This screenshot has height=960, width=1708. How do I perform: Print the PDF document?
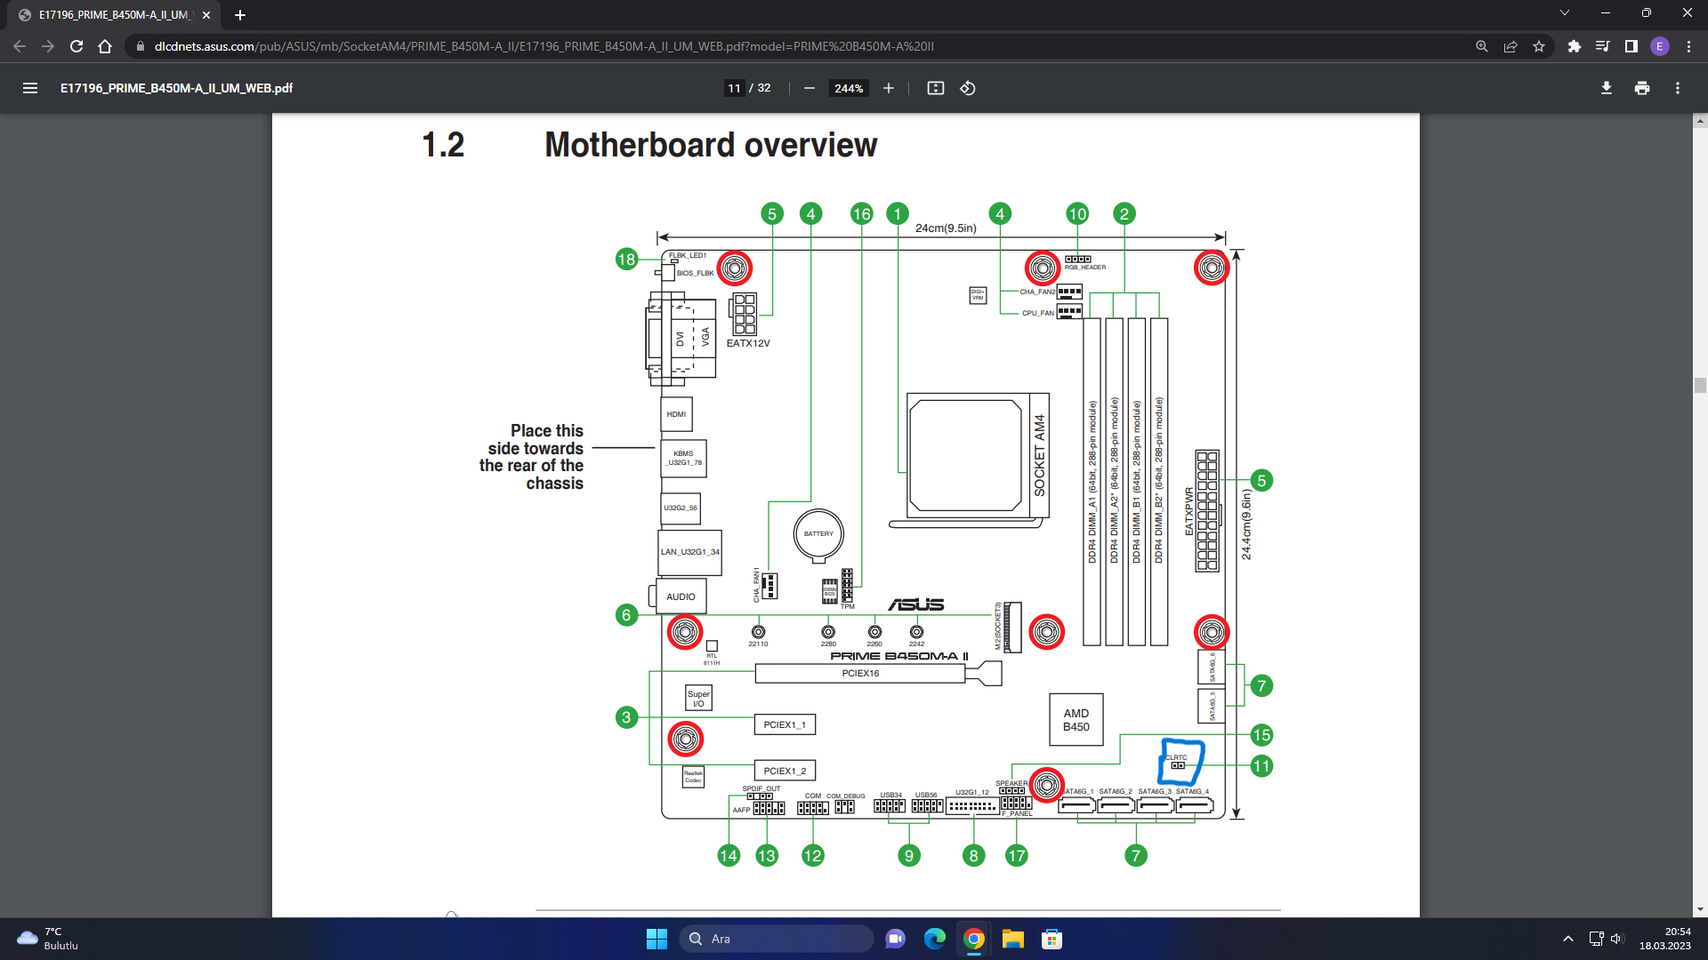tap(1642, 88)
